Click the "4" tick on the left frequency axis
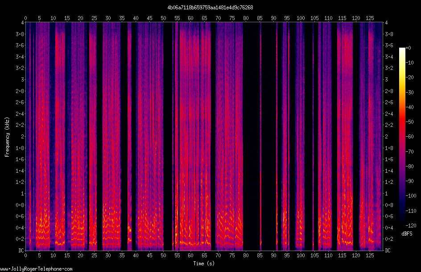Viewport: 421px width, 272px height. (x=23, y=23)
